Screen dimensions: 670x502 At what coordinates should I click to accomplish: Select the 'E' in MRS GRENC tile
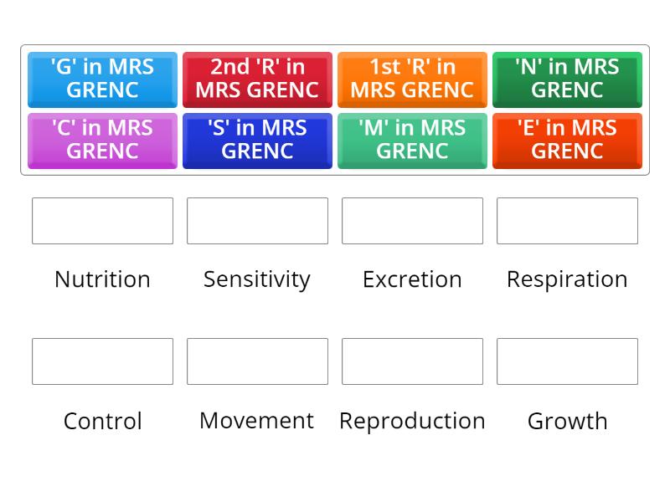pos(567,141)
